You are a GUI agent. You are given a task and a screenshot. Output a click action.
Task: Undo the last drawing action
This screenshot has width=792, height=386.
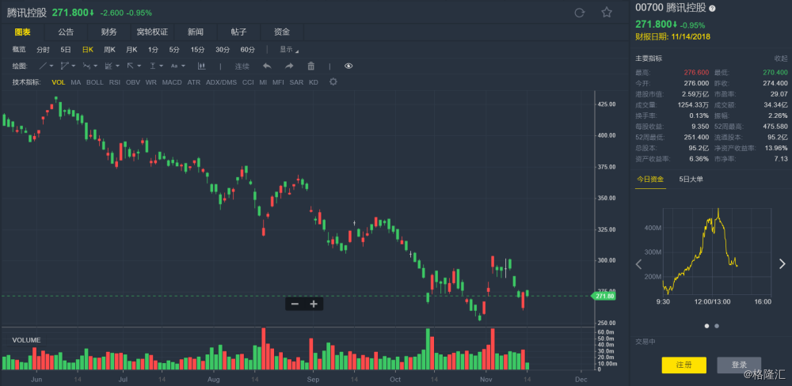(x=267, y=66)
